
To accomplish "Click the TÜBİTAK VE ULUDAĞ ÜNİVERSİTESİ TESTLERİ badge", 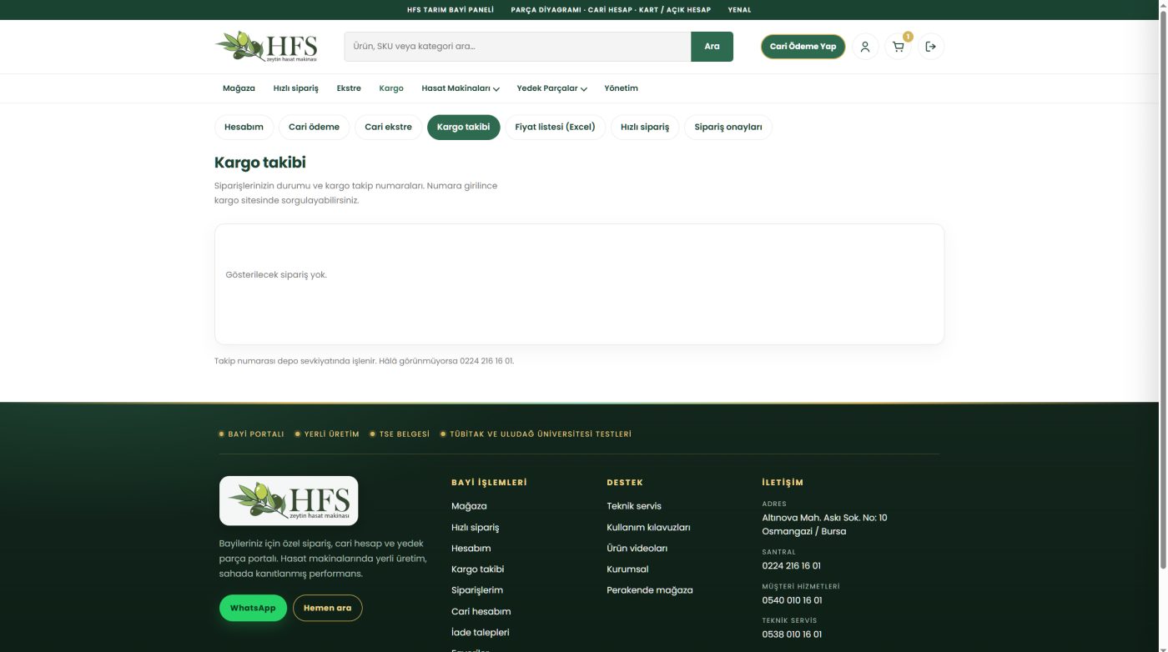I will coord(536,434).
